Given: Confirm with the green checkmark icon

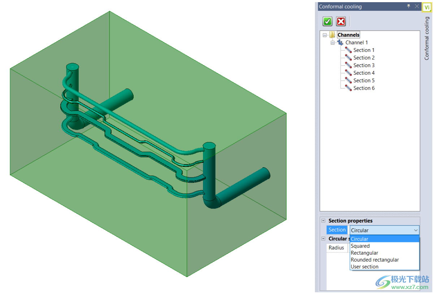Looking at the screenshot, I should [x=327, y=21].
